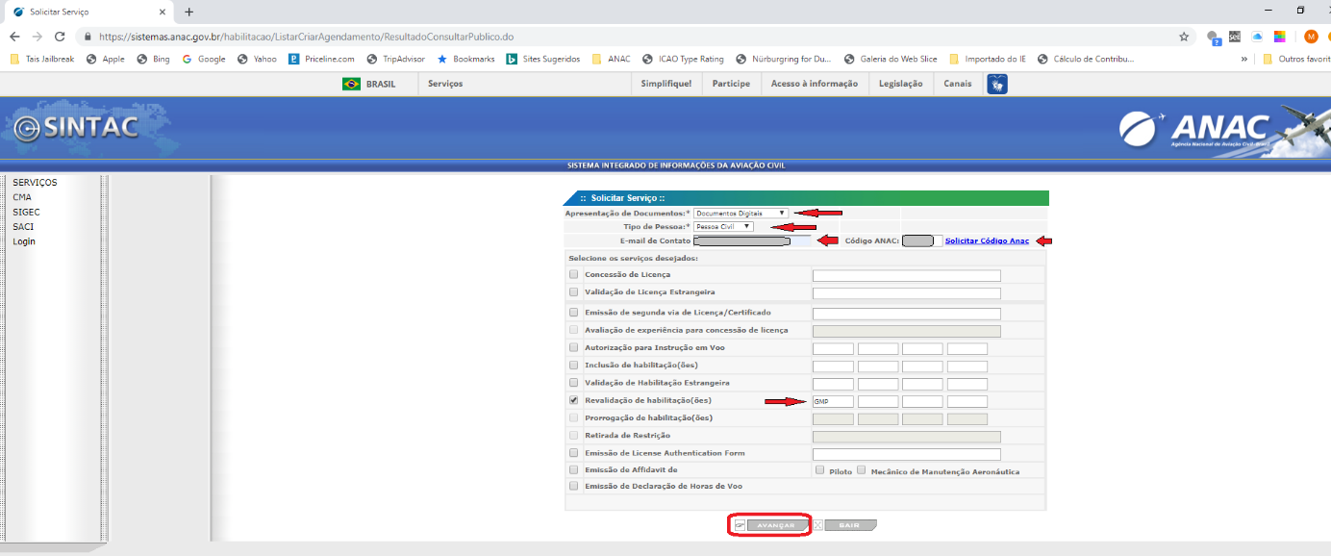Open the Legislação menu item
Viewport: 1331px width, 556px height.
tap(900, 85)
